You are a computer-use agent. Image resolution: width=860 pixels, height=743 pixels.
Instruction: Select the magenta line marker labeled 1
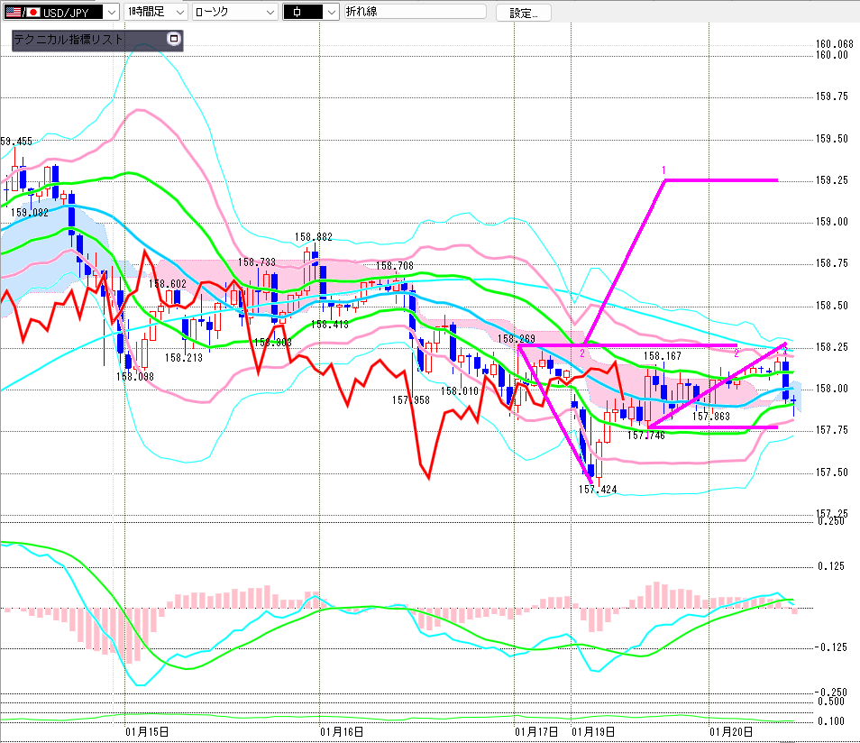coord(663,170)
